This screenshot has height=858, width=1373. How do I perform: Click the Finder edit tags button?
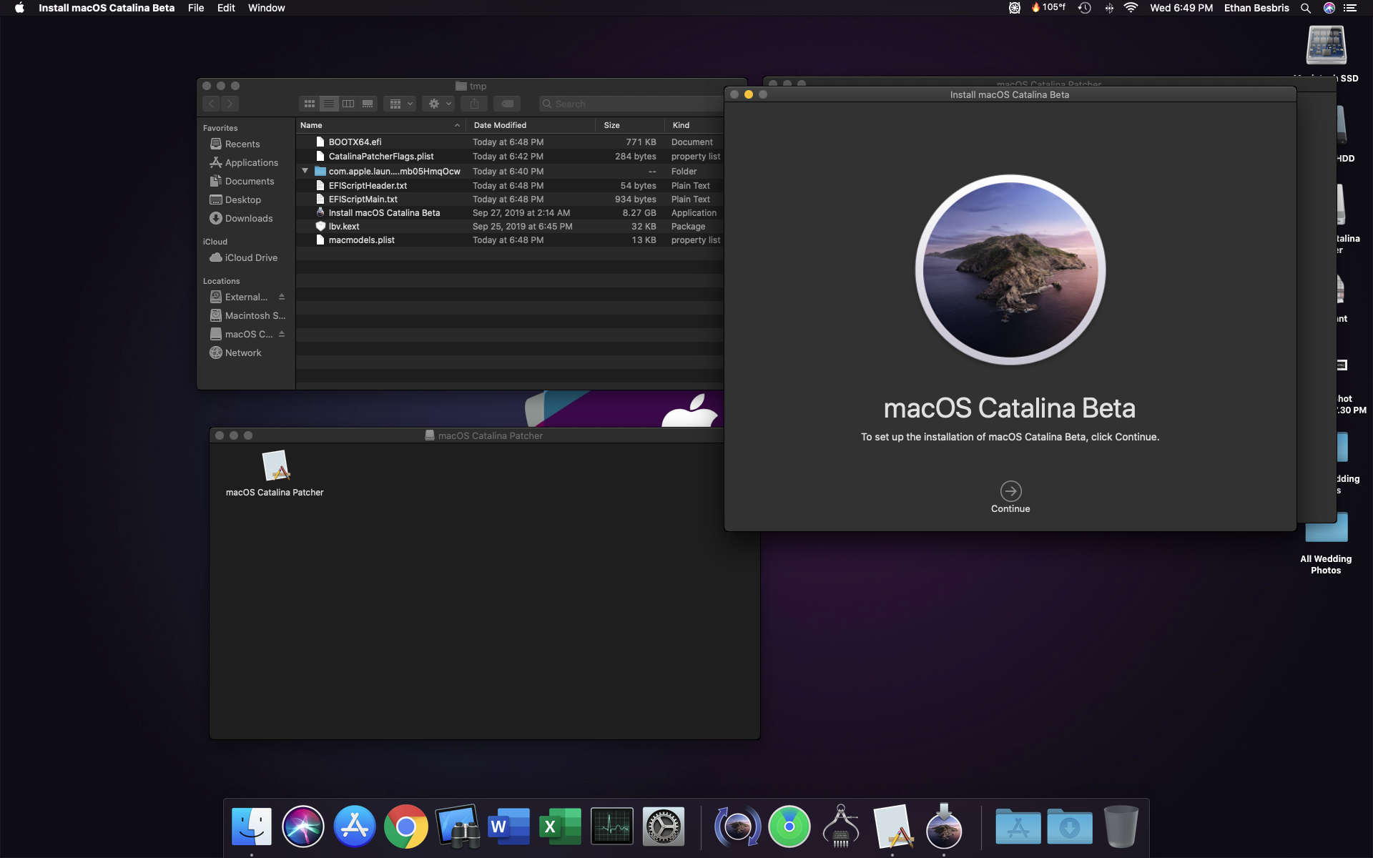tap(507, 104)
